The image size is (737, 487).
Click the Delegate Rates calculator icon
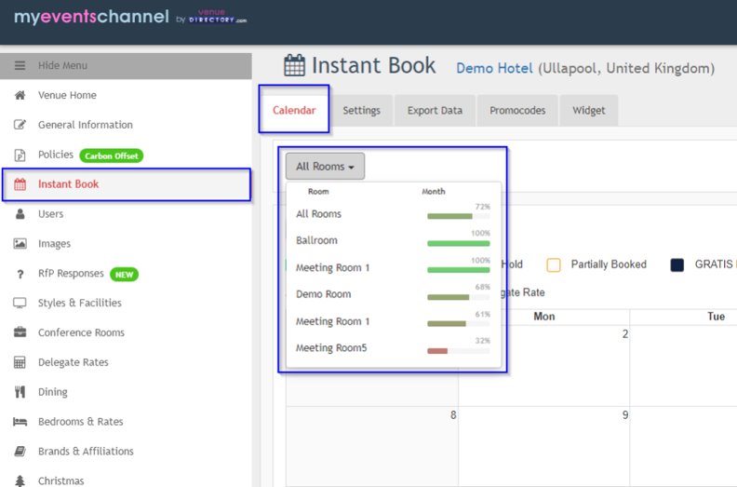point(20,362)
